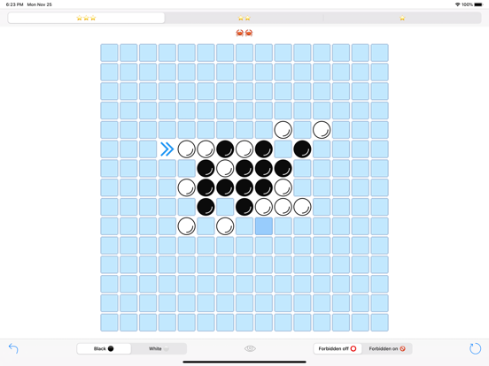Choose the White stone option
This screenshot has height=366, width=489.
click(159, 348)
